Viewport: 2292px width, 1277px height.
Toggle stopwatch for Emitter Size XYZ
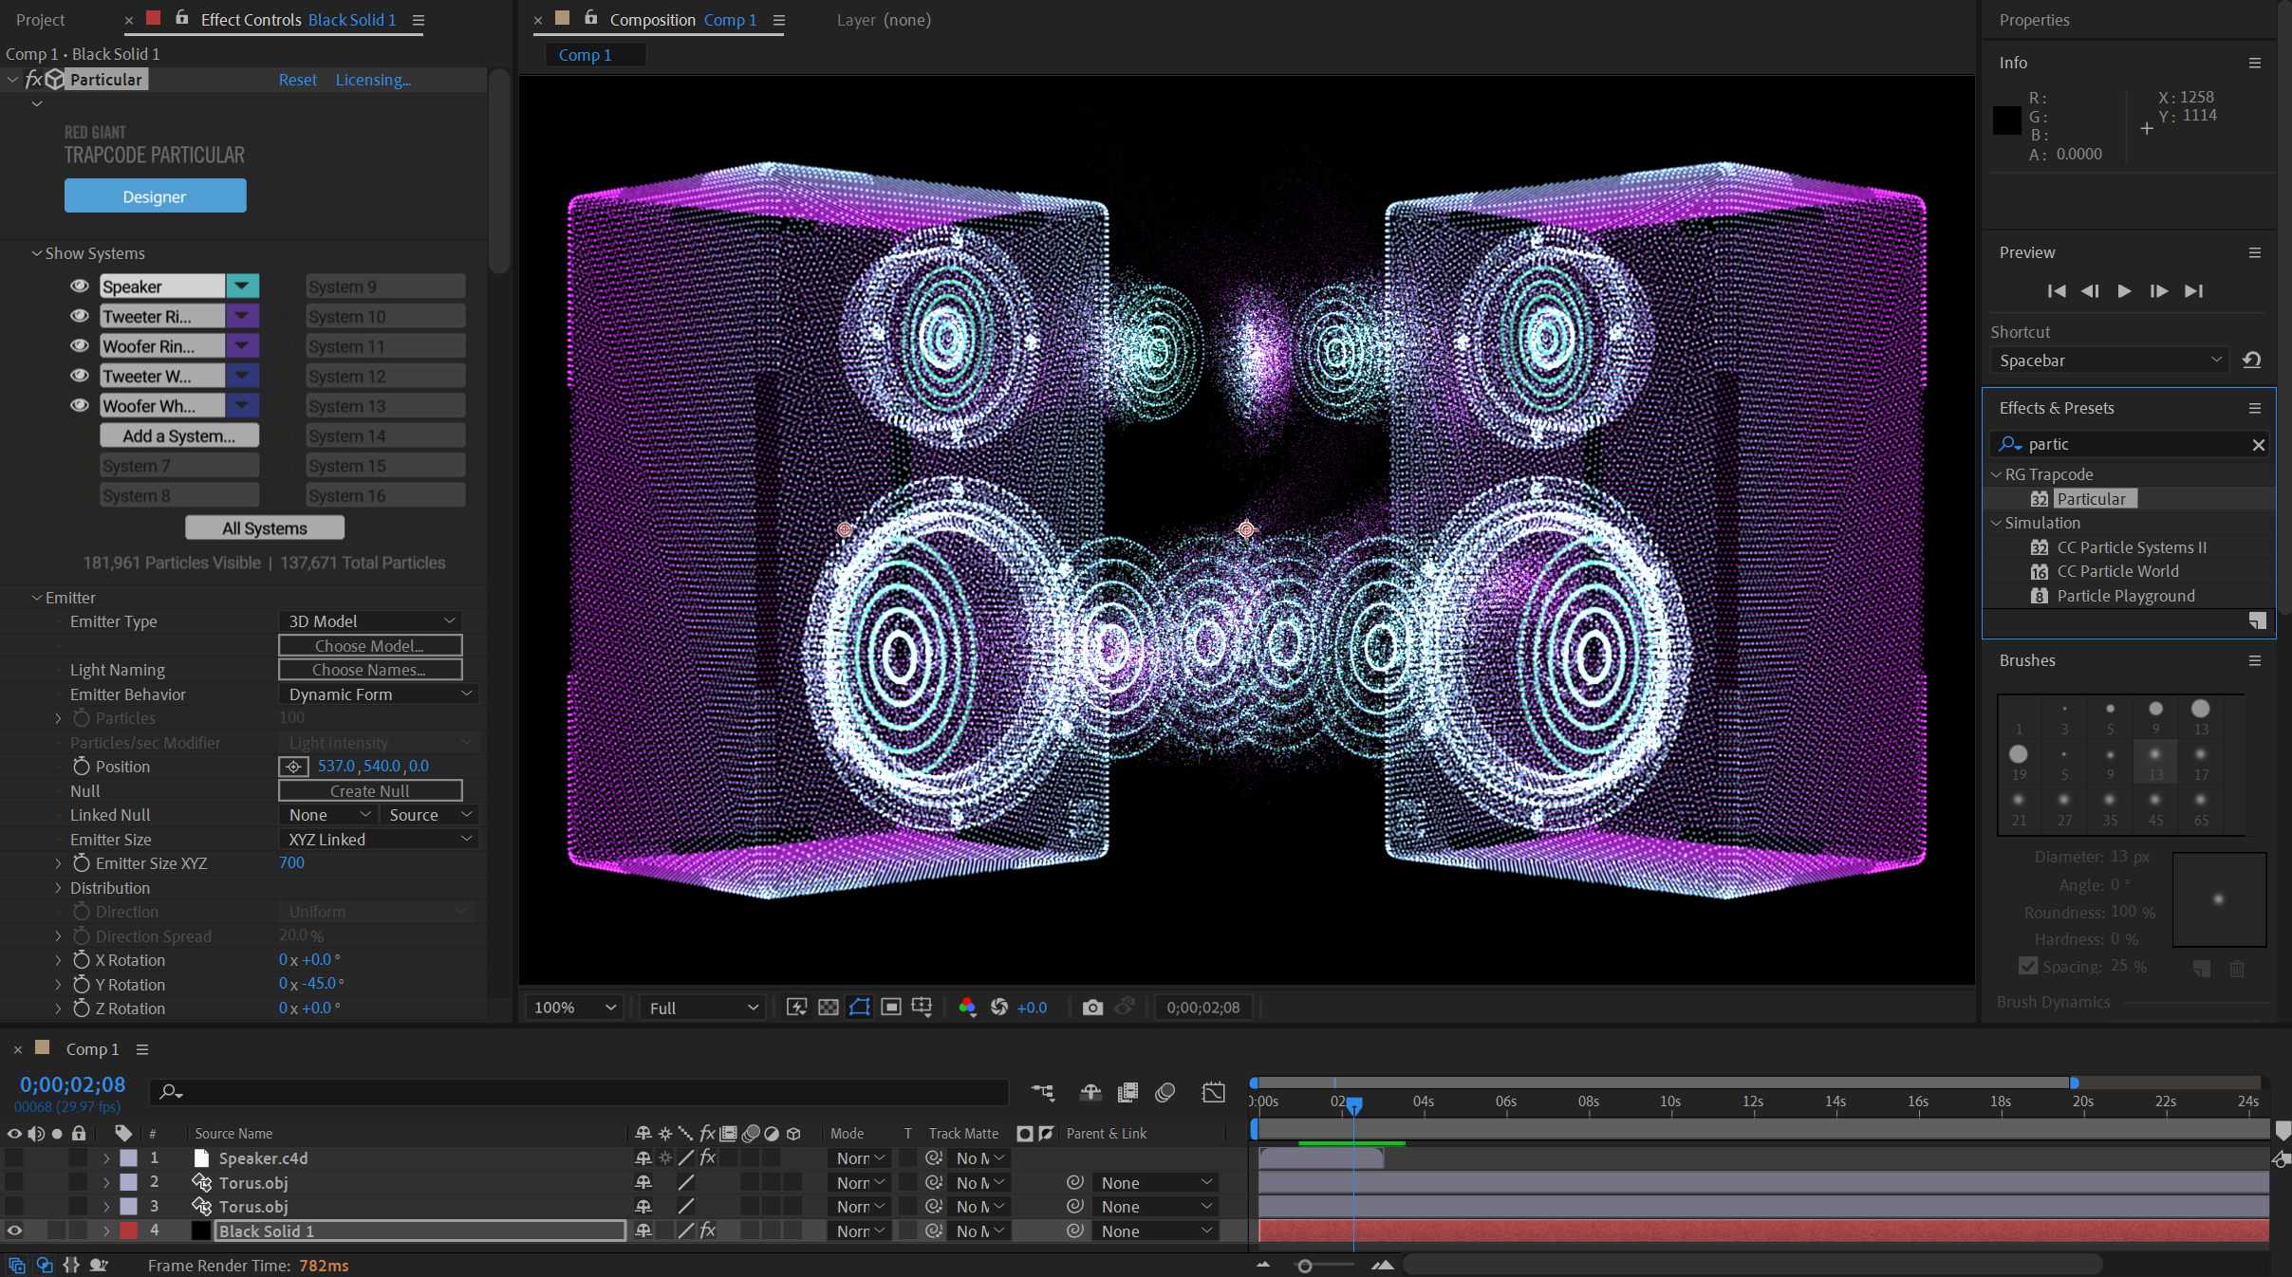[82, 863]
